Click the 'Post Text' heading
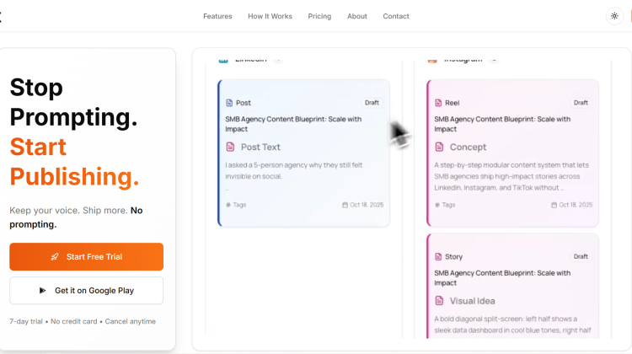 click(x=260, y=147)
